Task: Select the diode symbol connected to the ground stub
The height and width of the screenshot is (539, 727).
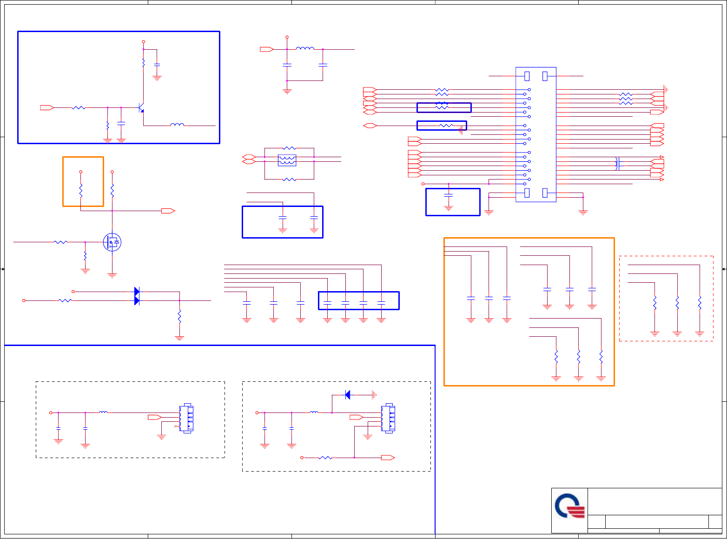Action: [x=348, y=395]
